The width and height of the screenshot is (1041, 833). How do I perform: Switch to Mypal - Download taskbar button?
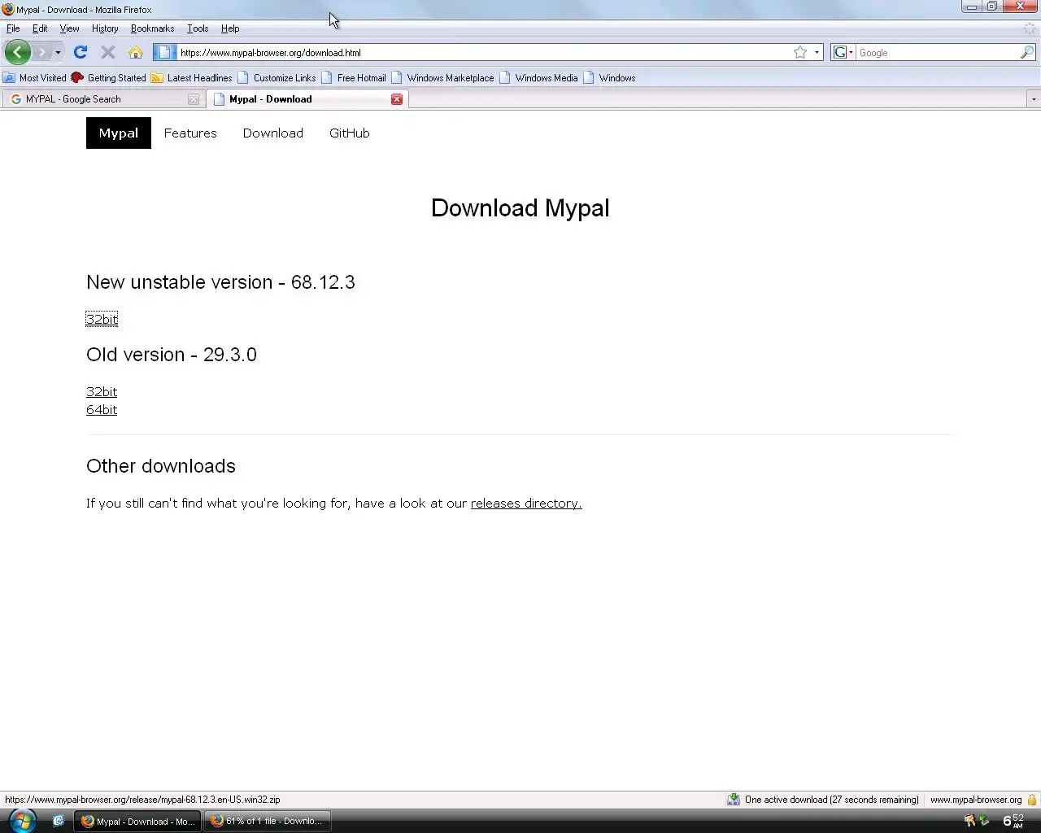(137, 821)
